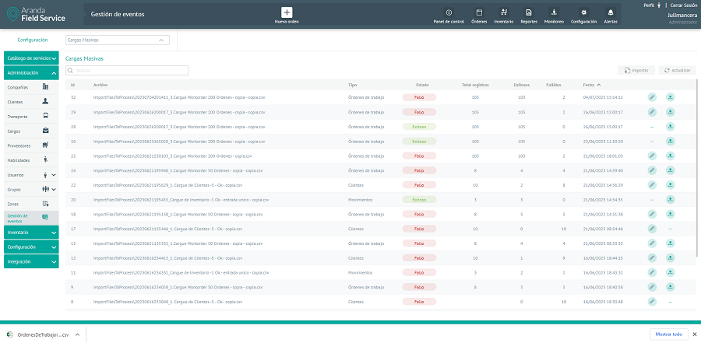Expand the Integración sidebar section
The height and width of the screenshot is (343, 701).
click(31, 261)
